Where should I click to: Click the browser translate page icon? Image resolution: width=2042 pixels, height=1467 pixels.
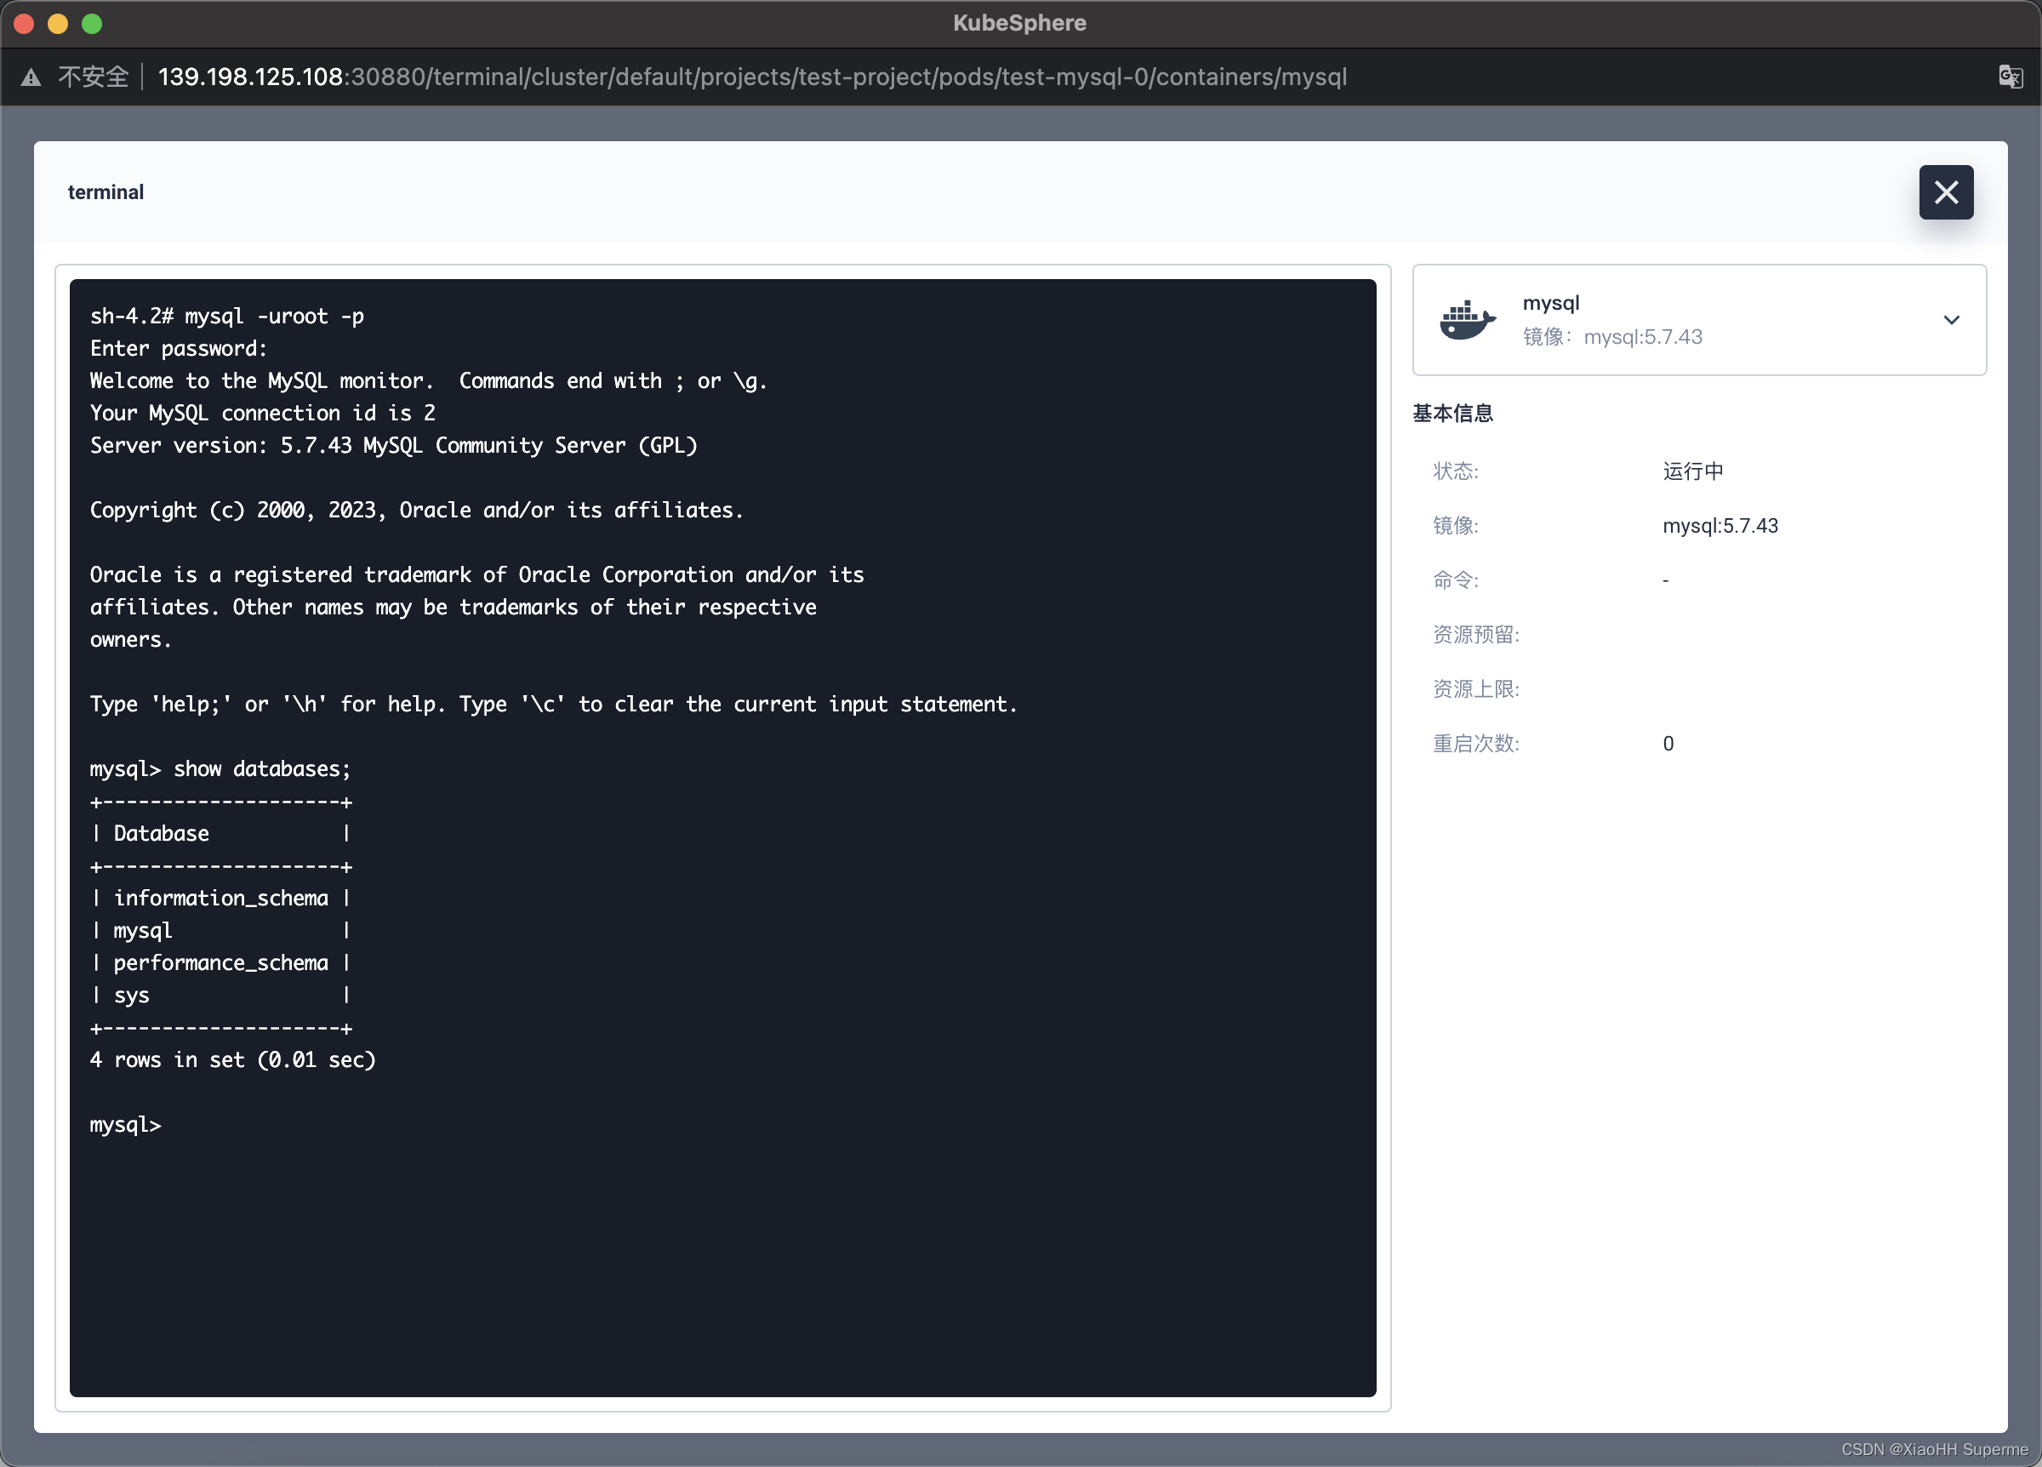click(2010, 77)
